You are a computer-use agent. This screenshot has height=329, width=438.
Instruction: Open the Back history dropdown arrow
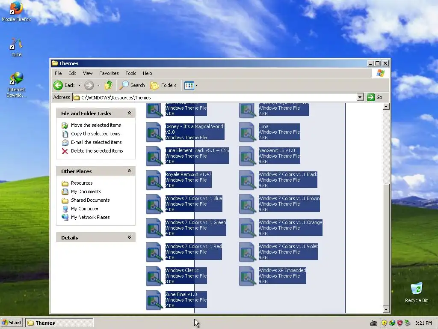[x=79, y=85]
